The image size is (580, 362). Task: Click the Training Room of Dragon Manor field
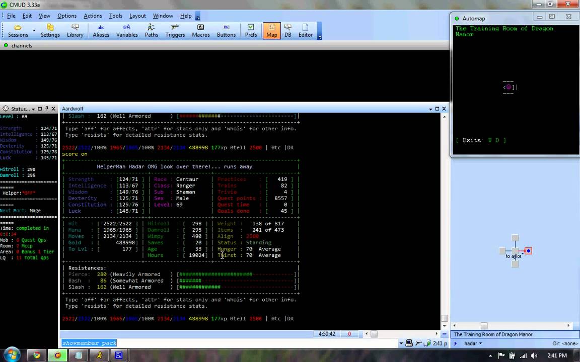point(515,334)
